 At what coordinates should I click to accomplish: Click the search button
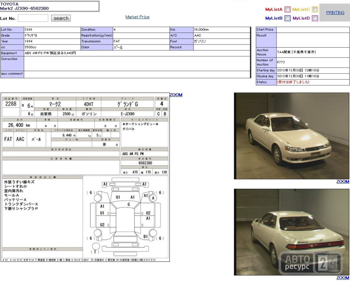61,18
